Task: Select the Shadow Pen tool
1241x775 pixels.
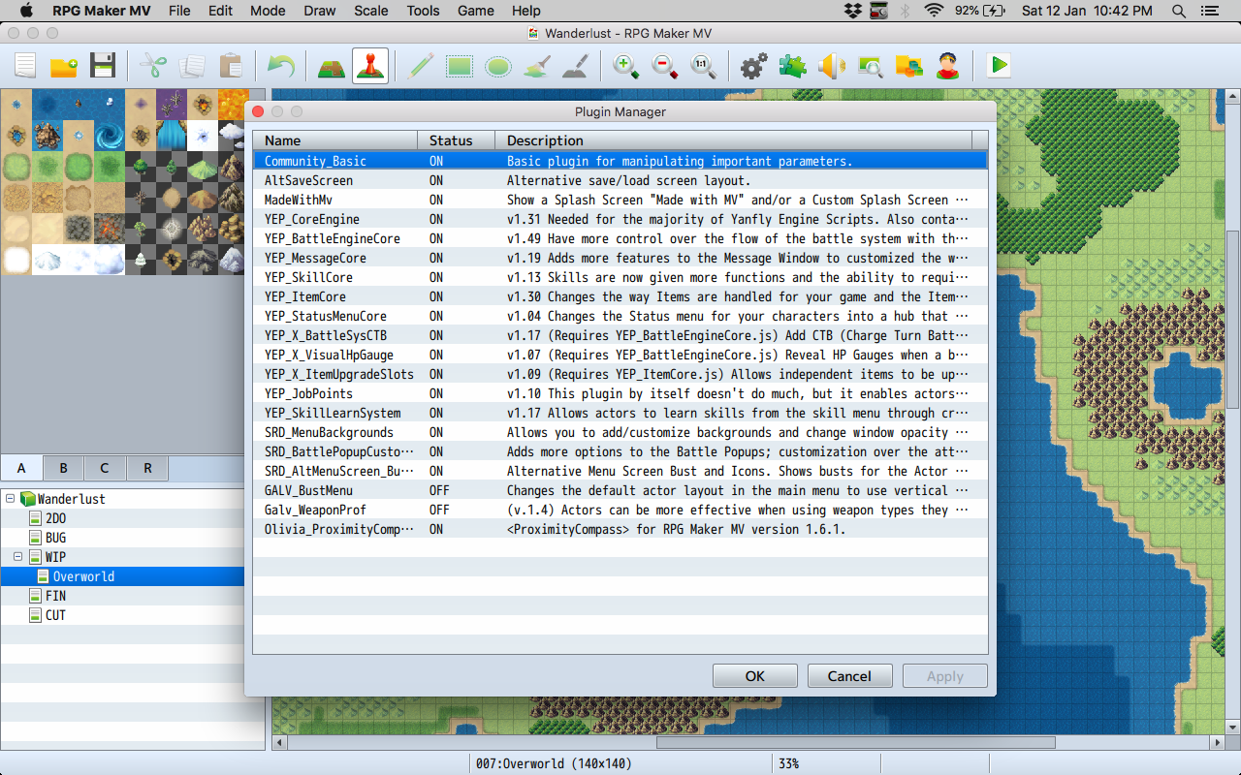Action: pos(576,66)
